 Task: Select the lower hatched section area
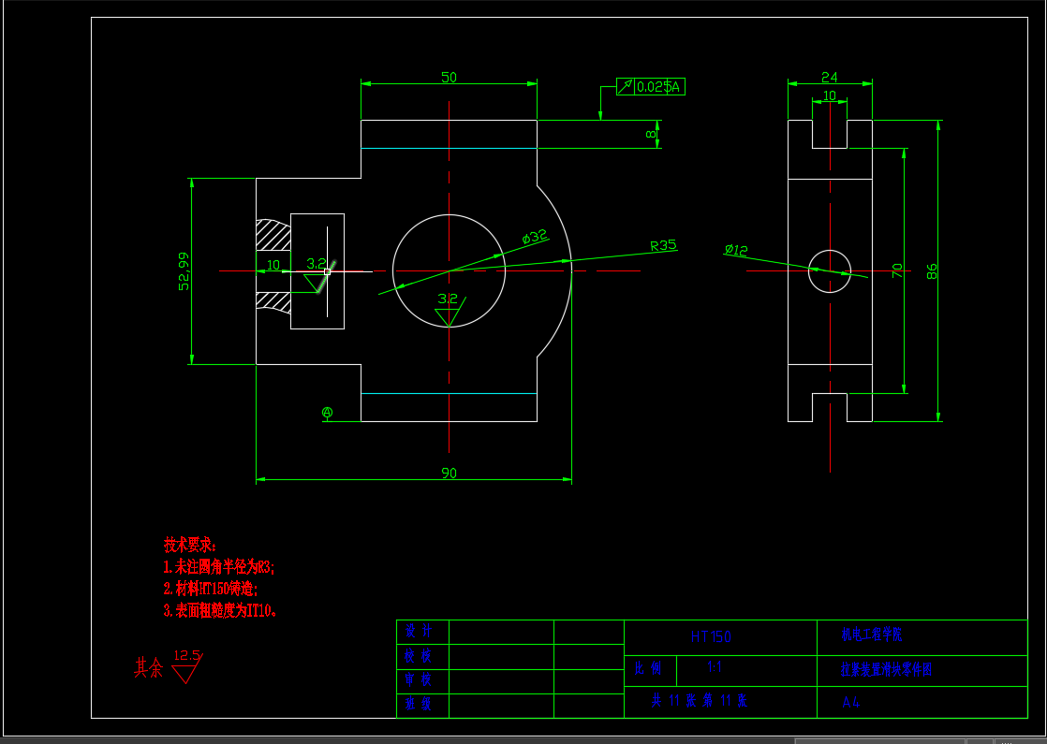pos(273,302)
